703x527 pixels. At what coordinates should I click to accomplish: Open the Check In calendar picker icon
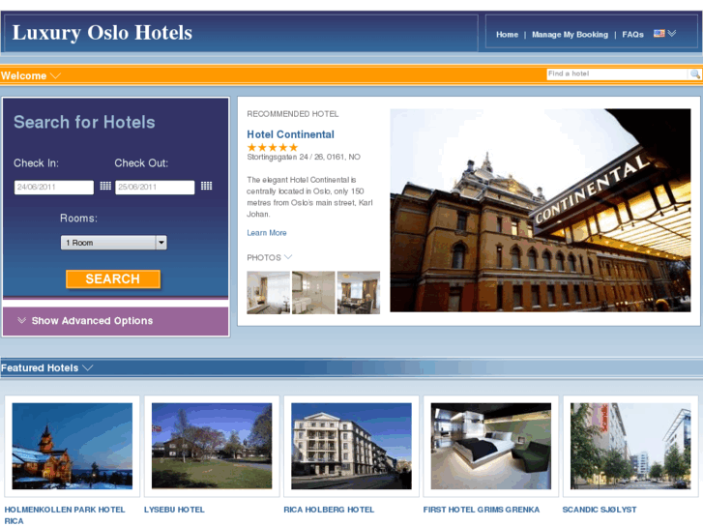click(105, 186)
